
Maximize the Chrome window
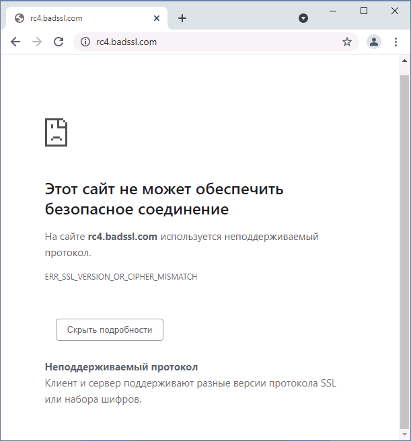[x=364, y=11]
